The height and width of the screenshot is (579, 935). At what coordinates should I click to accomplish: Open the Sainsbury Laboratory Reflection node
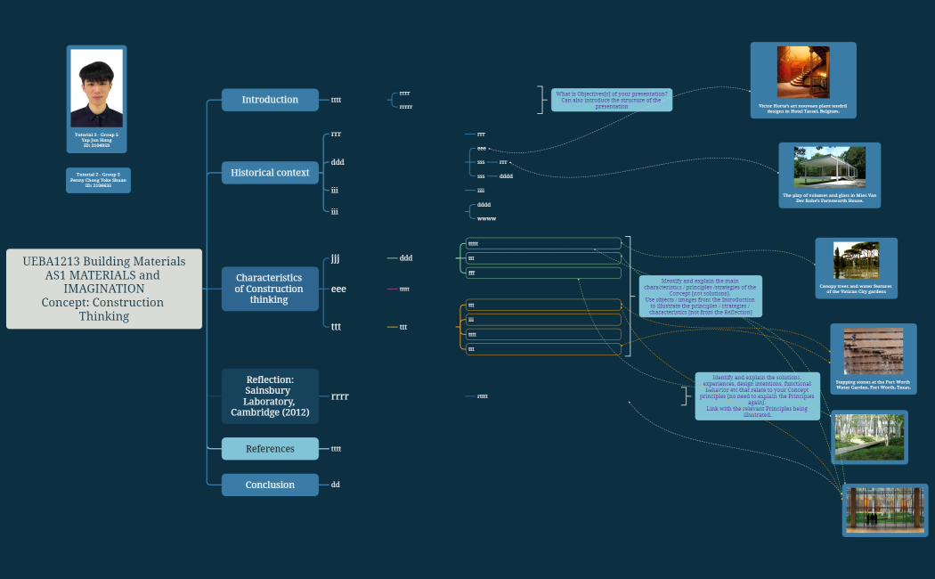click(x=269, y=396)
